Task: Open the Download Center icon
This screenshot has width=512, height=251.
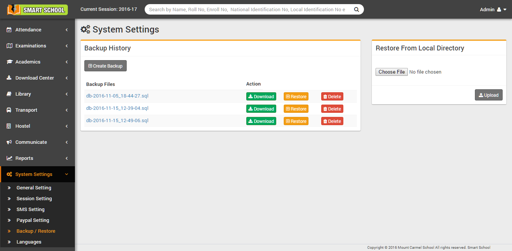Action: point(9,78)
